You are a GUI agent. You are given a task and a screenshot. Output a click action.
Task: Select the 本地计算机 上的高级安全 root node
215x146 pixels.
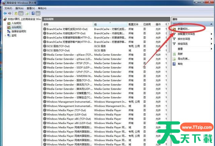(x=24, y=19)
